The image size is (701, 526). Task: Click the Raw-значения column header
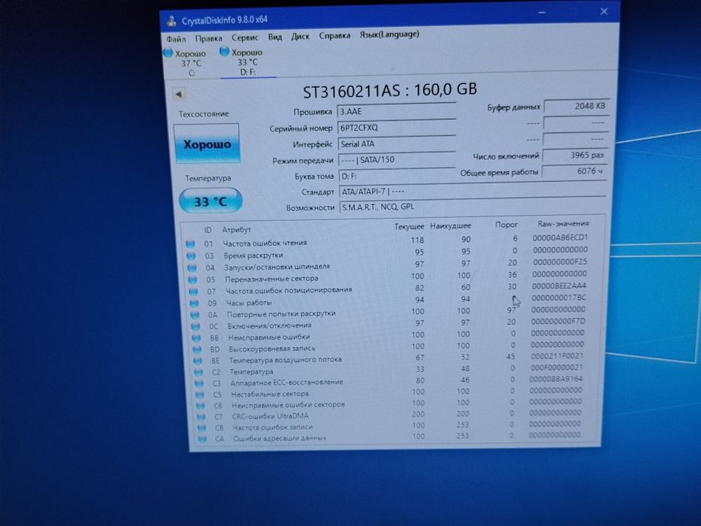point(564,224)
